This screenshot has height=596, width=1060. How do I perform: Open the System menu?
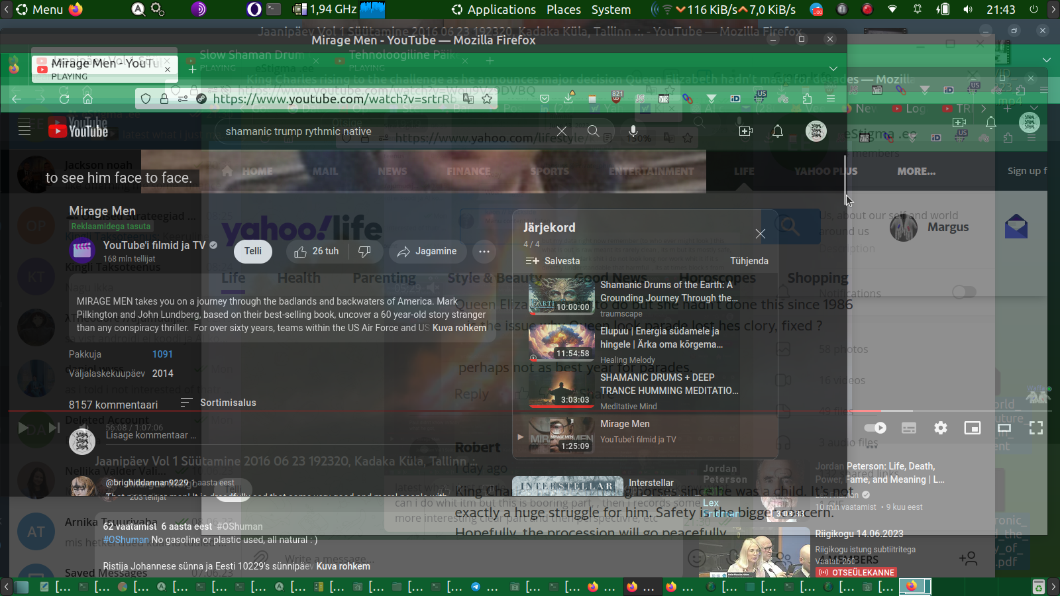coord(611,9)
